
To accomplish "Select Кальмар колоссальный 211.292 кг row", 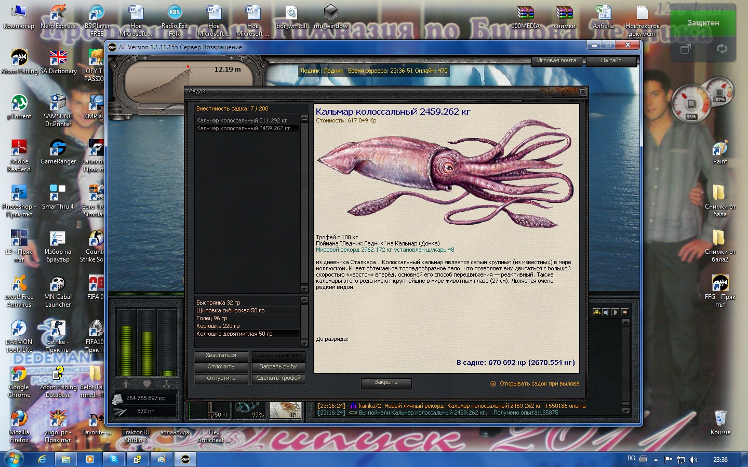I will tap(247, 120).
